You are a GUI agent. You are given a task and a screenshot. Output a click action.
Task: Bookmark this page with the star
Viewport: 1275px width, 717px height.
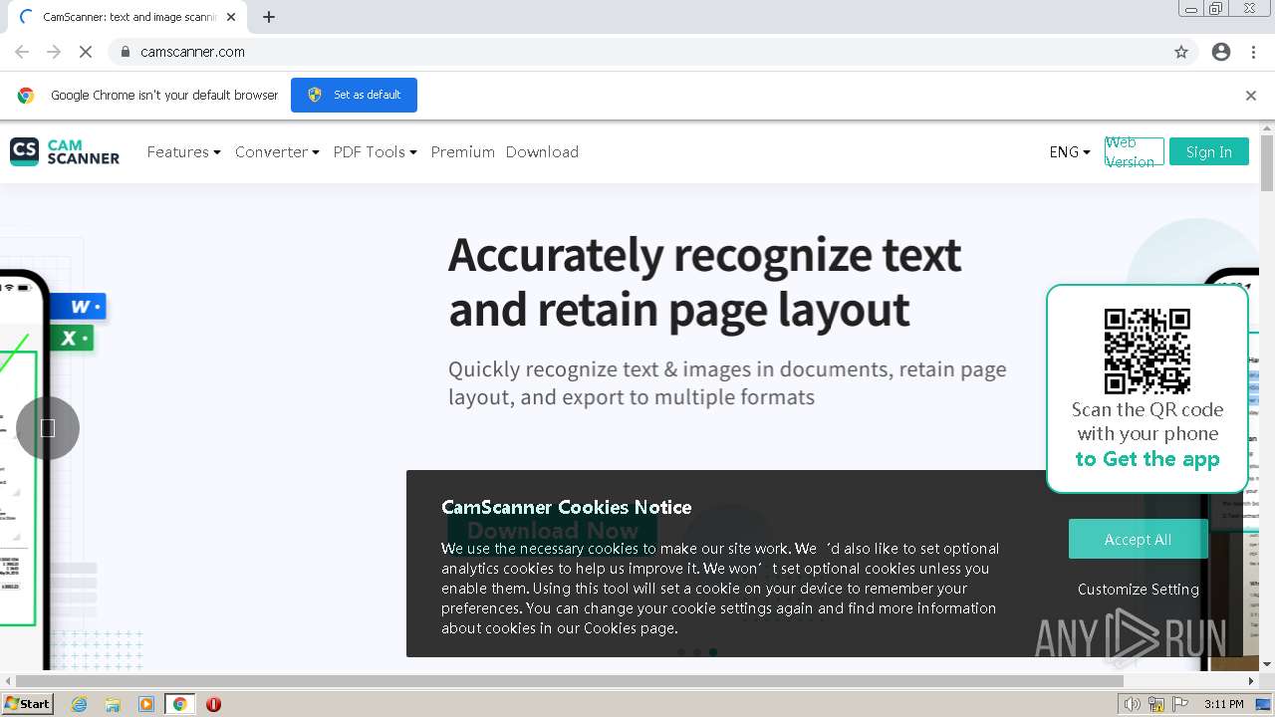pos(1181,52)
